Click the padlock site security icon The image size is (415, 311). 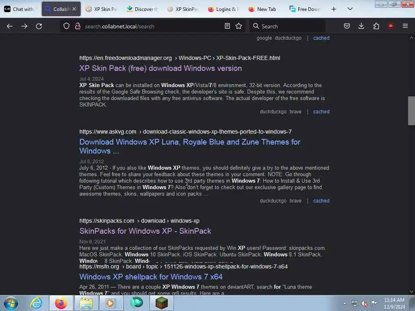click(77, 26)
